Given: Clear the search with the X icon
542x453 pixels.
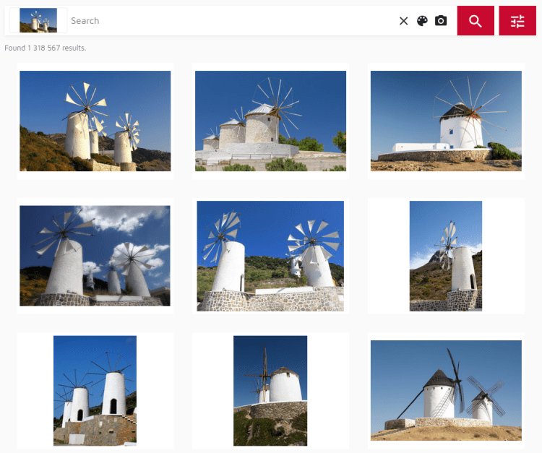Looking at the screenshot, I should tap(404, 21).
